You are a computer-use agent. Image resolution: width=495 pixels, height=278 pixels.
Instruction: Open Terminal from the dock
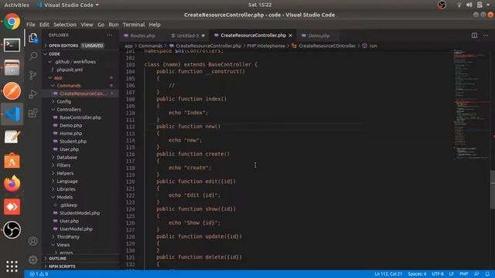pyautogui.click(x=12, y=45)
